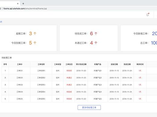The image size is (157, 117).
Task: Click the 派发日期 column header
Action: (114, 64)
